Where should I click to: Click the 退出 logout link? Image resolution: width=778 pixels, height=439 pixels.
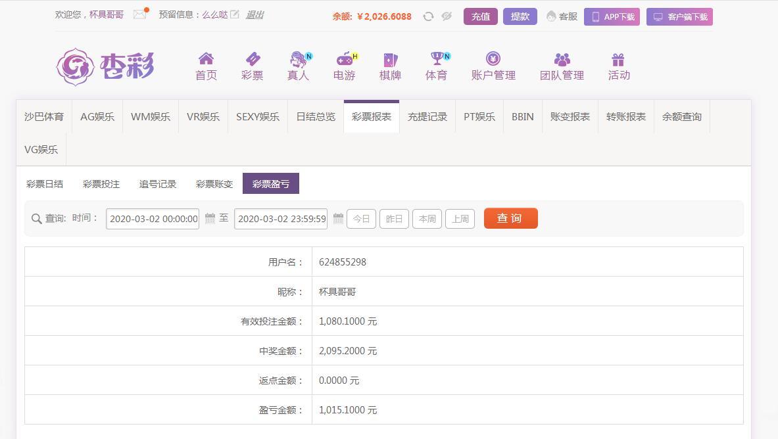255,14
